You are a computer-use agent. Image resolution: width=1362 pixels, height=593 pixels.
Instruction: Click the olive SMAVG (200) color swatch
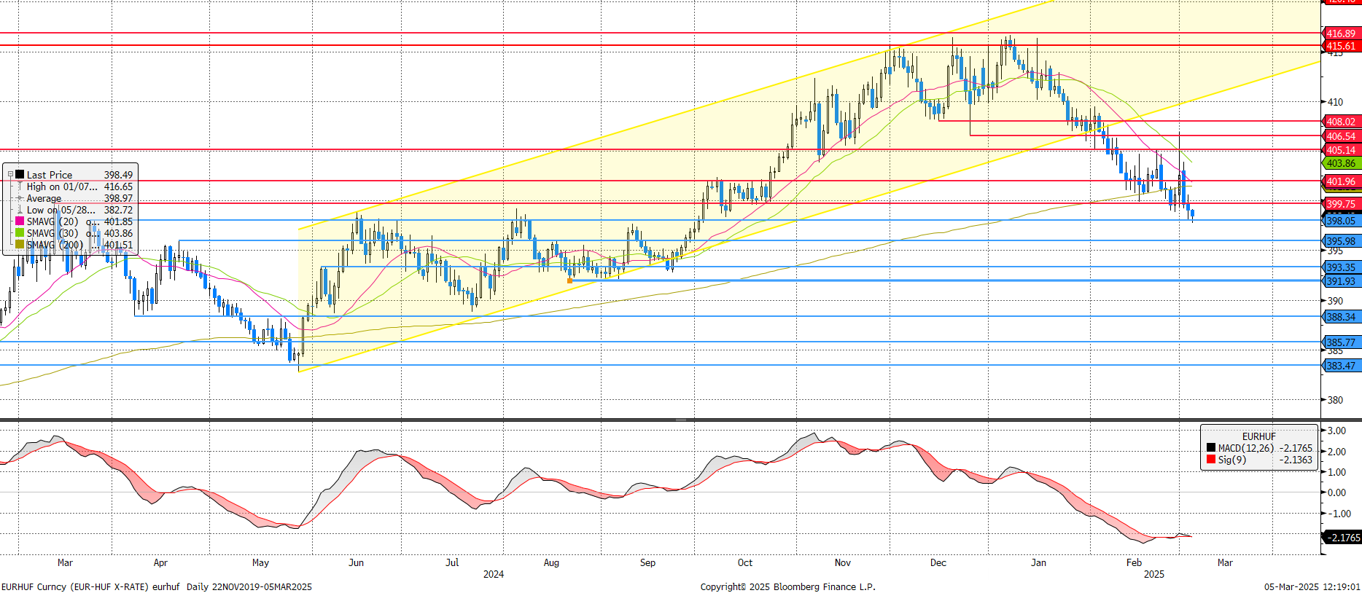(x=20, y=245)
